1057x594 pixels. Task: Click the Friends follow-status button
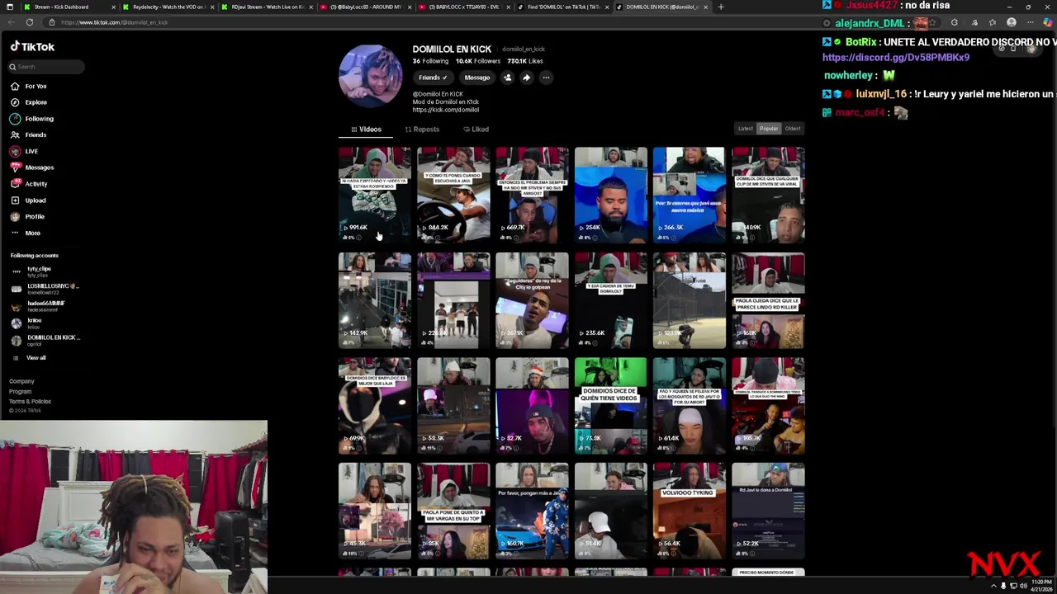tap(433, 78)
